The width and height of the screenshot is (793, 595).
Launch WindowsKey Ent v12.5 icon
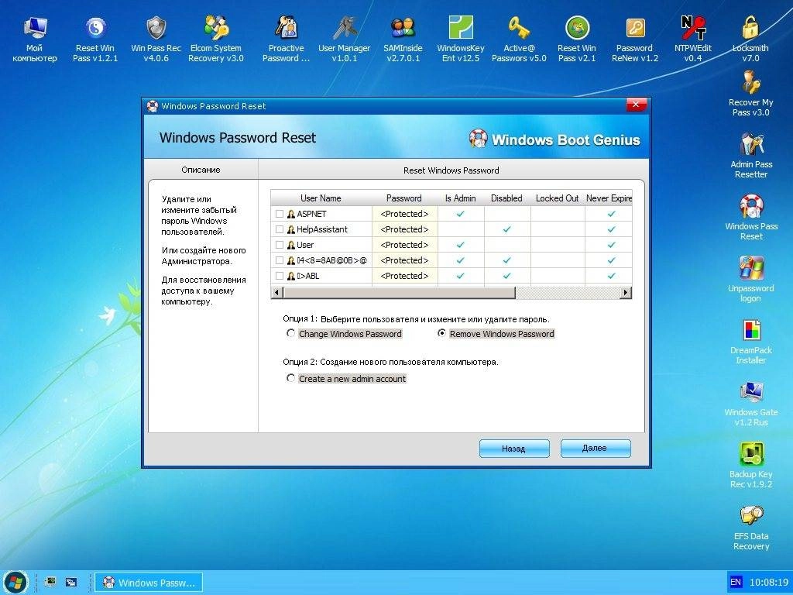pos(461,39)
